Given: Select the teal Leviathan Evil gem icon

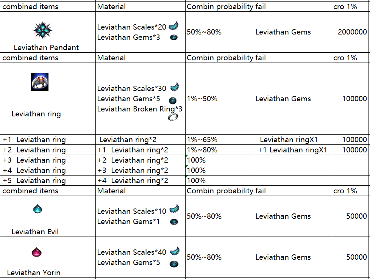Looking at the screenshot, I should click(x=37, y=209).
